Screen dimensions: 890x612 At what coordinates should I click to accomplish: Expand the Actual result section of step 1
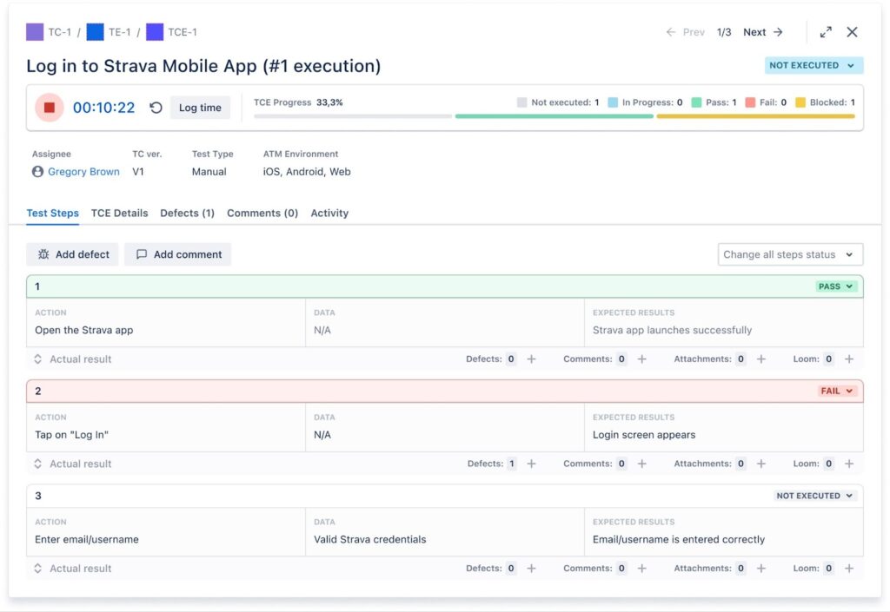(x=37, y=358)
